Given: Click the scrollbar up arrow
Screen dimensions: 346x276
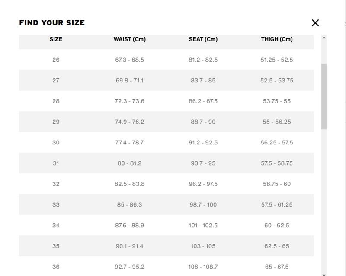Looking at the screenshot, I should click(324, 38).
